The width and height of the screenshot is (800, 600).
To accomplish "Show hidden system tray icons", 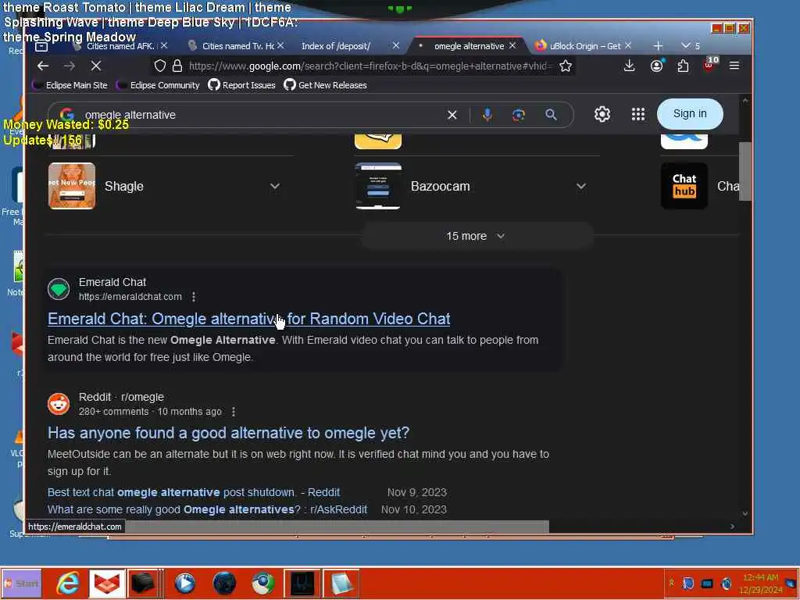I will [x=671, y=583].
